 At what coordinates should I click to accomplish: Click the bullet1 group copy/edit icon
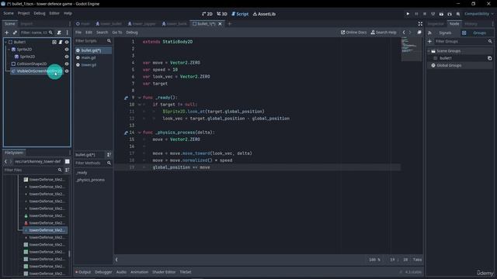[x=490, y=58]
